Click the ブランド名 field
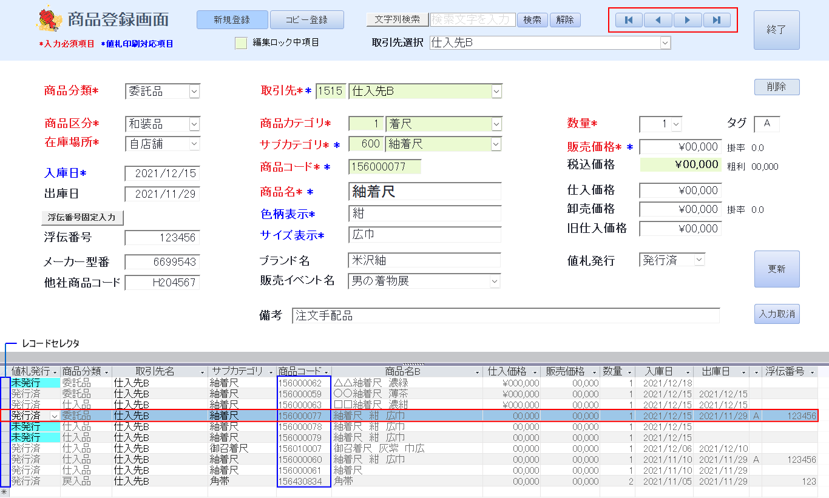The width and height of the screenshot is (829, 498). (425, 260)
